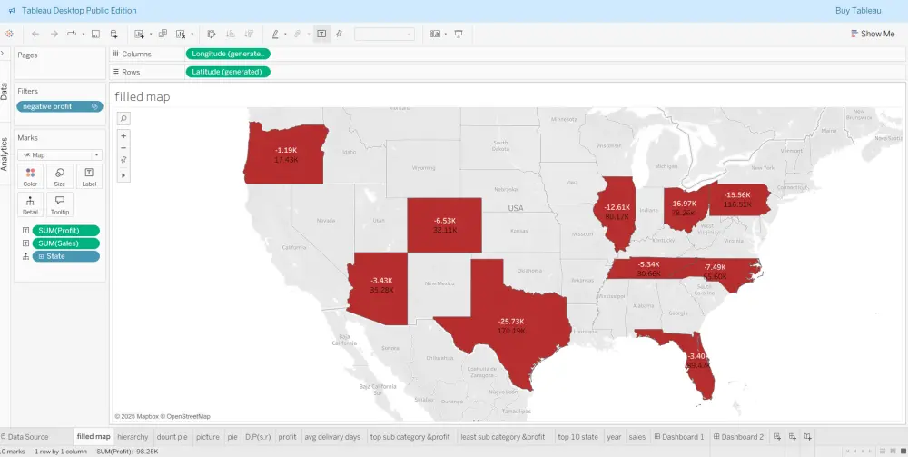Click the Latitude (generated) pill in Rows

[x=228, y=72]
